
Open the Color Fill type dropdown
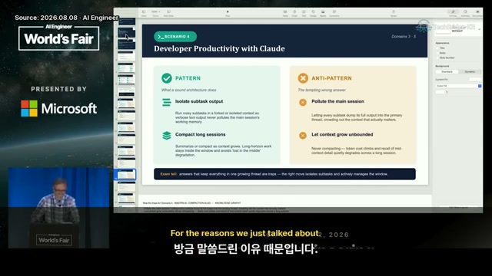(458, 86)
